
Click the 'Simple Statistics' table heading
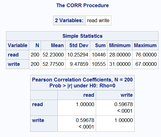tap(82, 36)
